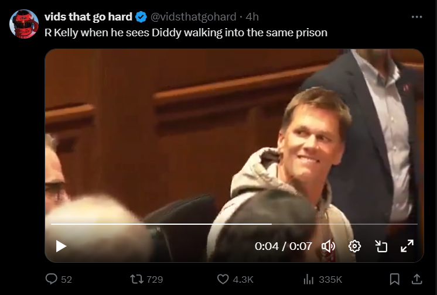Open video settings gear

click(354, 246)
